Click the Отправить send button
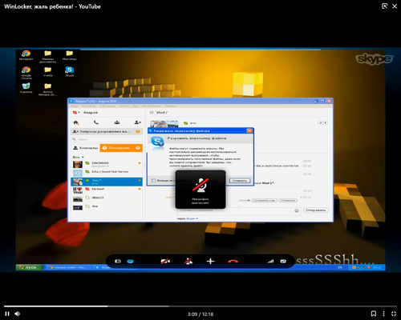This screenshot has width=401, height=320. pos(316,210)
